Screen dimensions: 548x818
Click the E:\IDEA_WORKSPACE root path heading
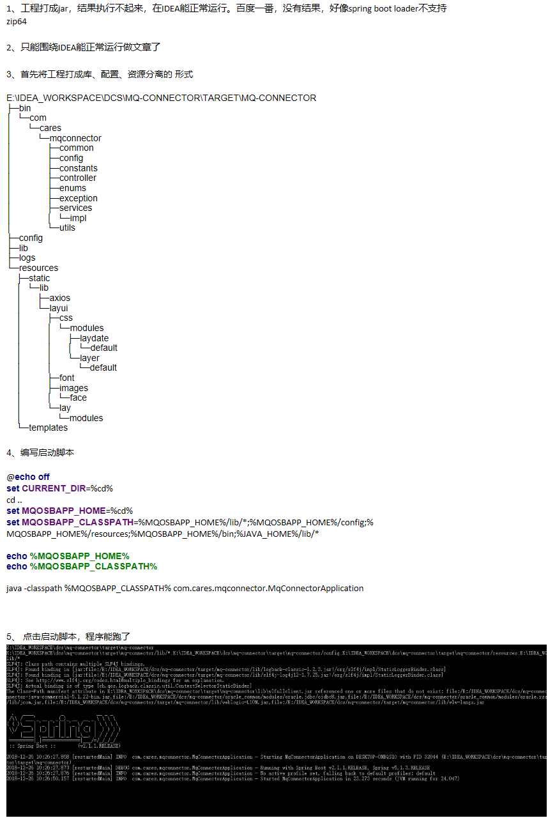click(x=161, y=98)
